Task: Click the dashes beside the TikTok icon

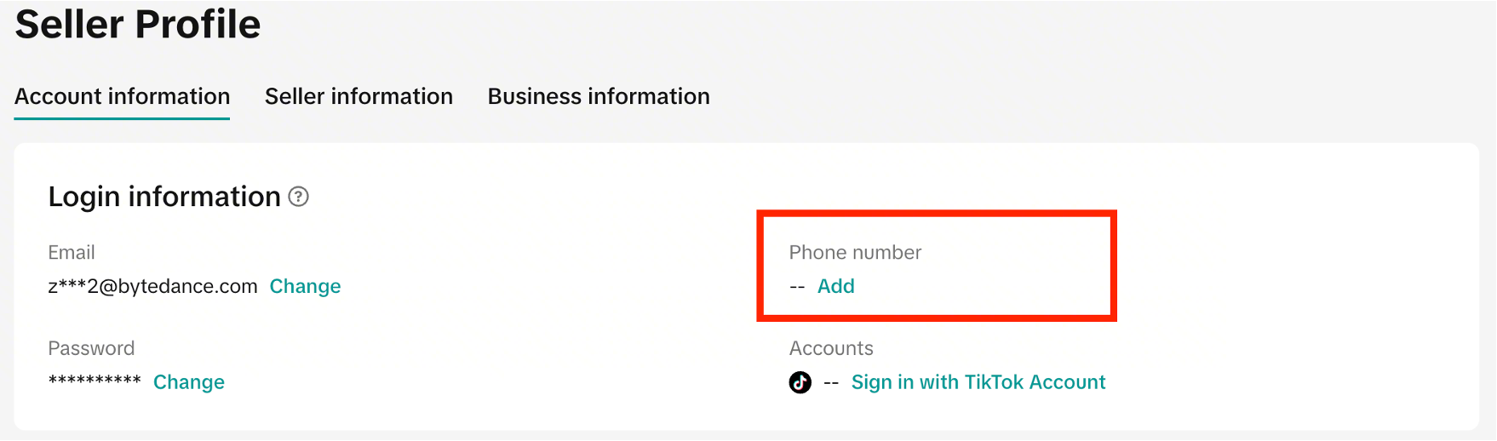Action: pyautogui.click(x=831, y=383)
